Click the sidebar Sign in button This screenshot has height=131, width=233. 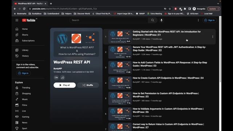click(x=23, y=73)
